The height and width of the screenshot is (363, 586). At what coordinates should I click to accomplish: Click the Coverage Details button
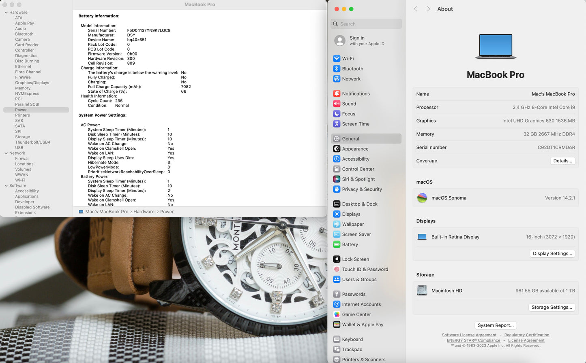coord(562,161)
